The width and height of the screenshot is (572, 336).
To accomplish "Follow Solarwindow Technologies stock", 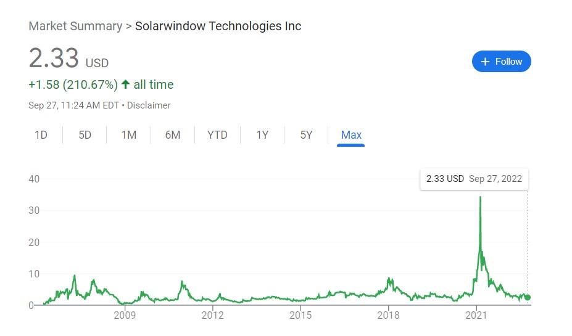I will (x=501, y=61).
